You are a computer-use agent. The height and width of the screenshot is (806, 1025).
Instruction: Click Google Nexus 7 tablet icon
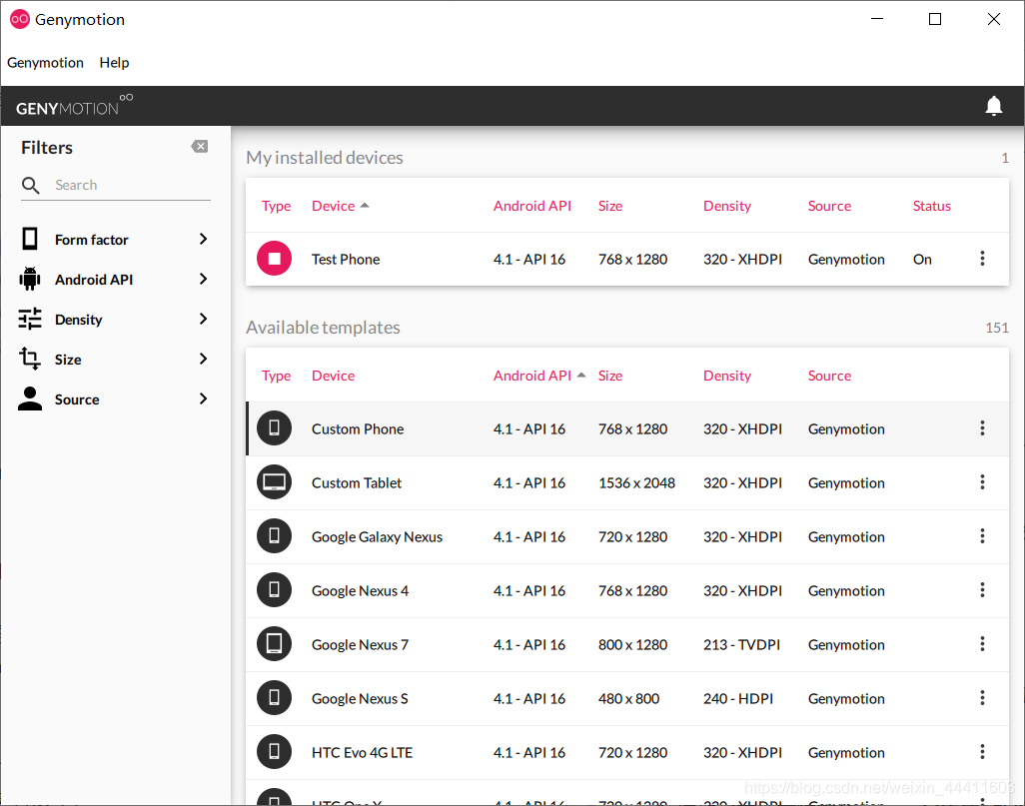point(274,644)
